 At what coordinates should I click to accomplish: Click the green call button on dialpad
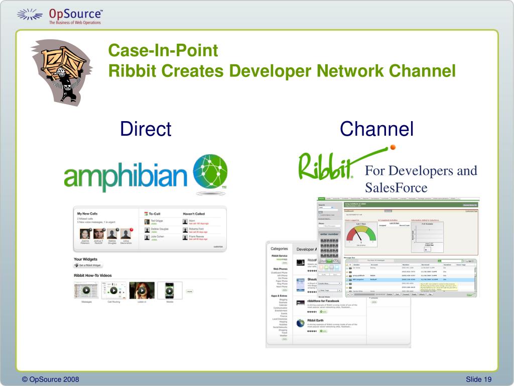[329, 261]
